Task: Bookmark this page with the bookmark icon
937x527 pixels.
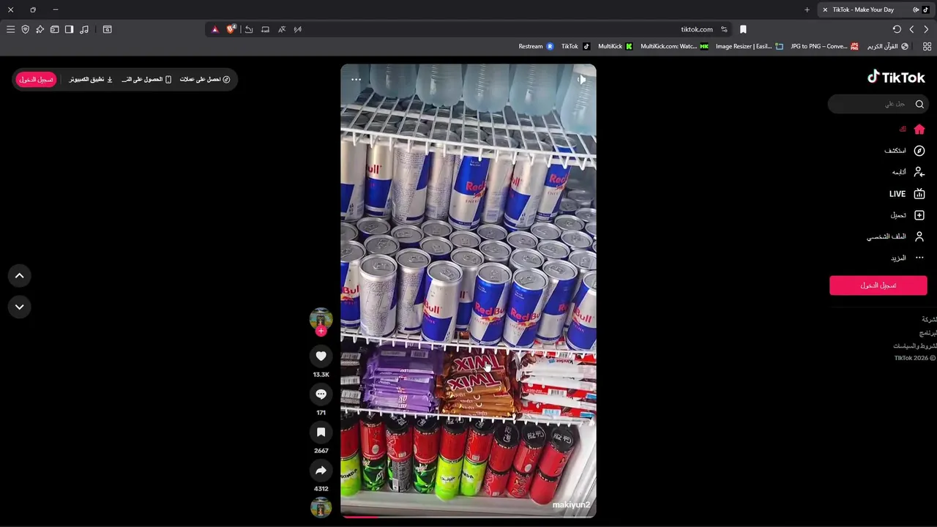Action: (x=743, y=29)
